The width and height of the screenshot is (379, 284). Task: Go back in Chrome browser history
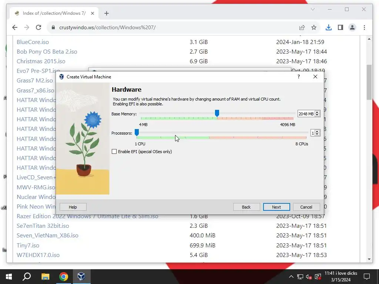point(15,27)
